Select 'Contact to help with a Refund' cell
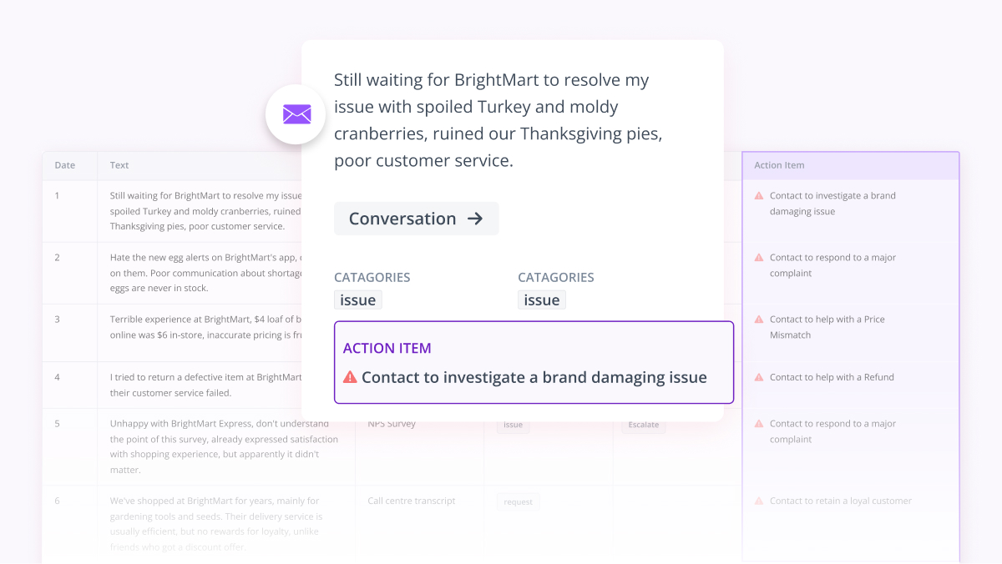The image size is (1002, 564). coord(832,377)
